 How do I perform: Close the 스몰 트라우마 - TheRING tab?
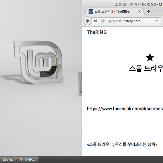139,11
